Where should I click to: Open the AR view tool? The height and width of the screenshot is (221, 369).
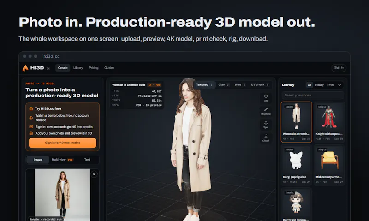(x=266, y=98)
